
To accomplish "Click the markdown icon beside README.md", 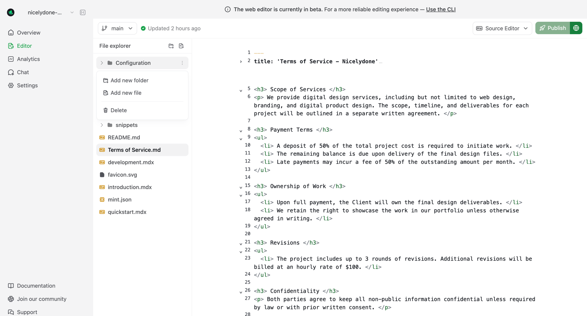I will coord(102,137).
